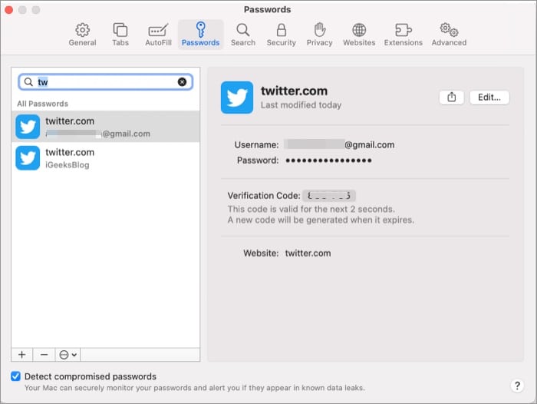
Task: Add a new password with the plus button
Action: (22, 355)
